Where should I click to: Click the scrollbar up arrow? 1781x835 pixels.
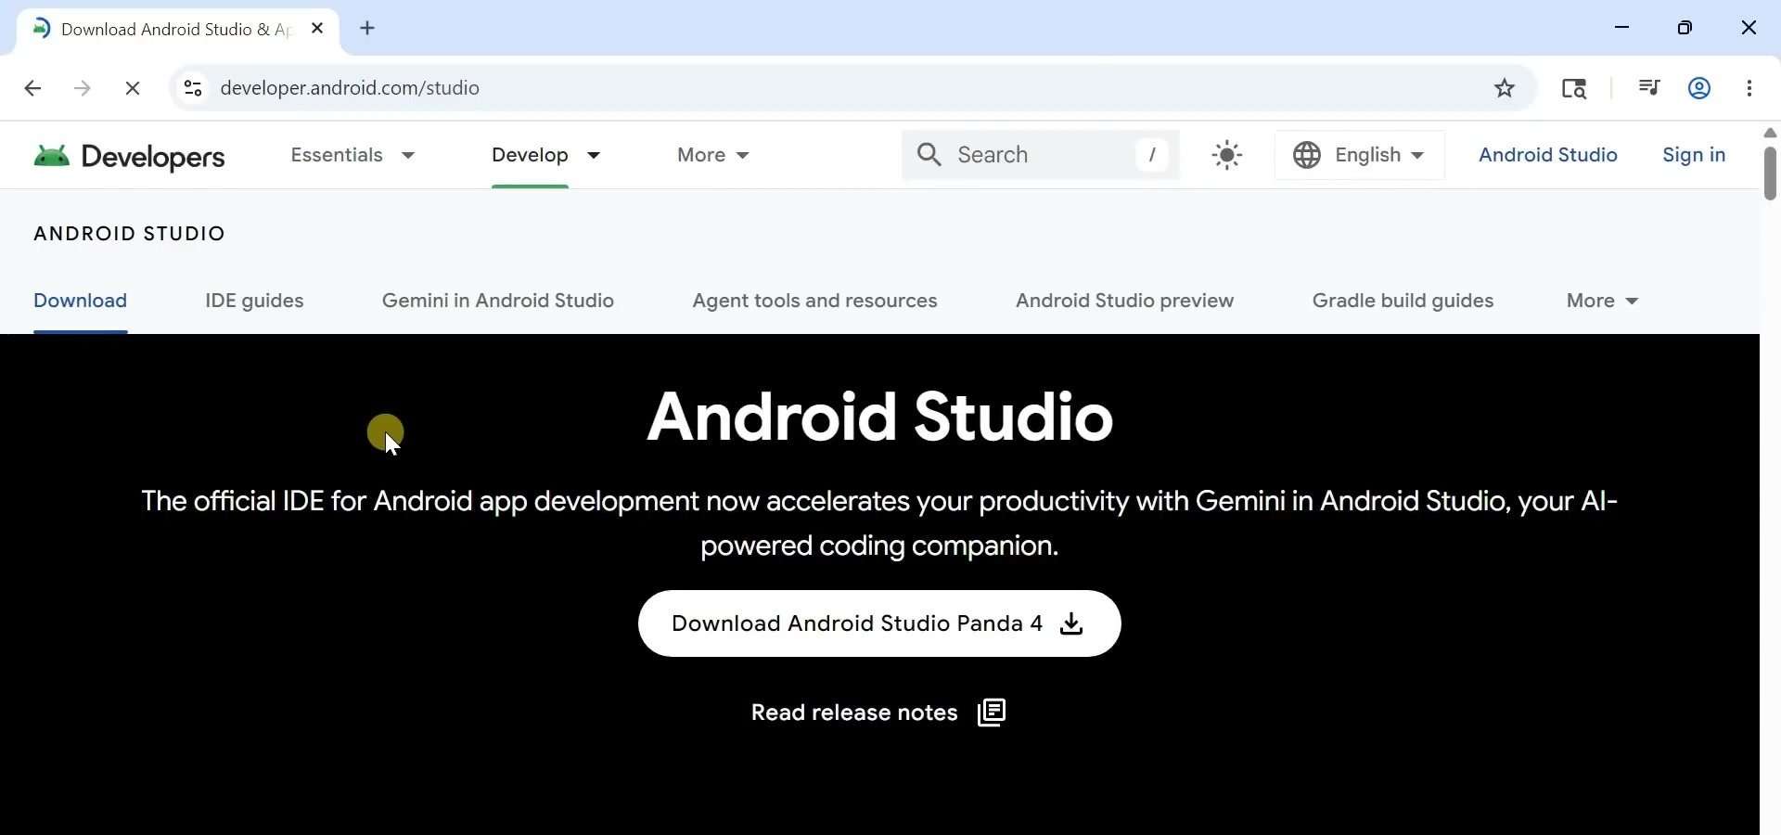click(1770, 134)
